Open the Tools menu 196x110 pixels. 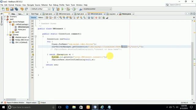(x=73, y=5)
